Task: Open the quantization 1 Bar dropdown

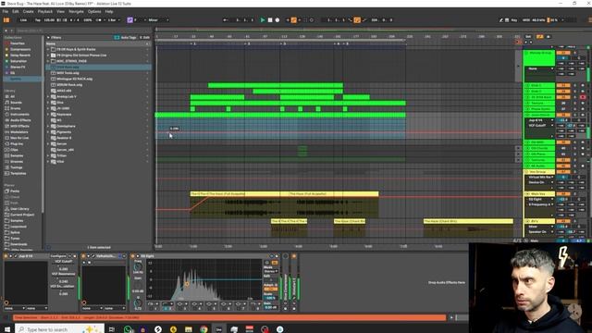Action: 113,20
